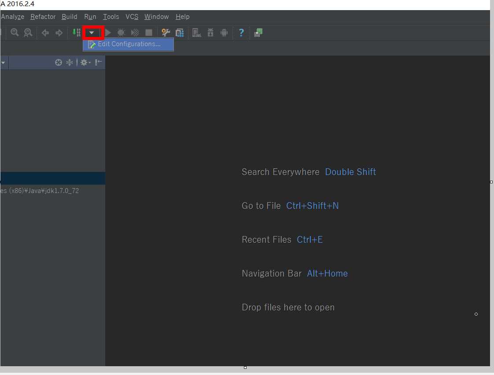Image resolution: width=494 pixels, height=375 pixels.
Task: Open Project Structure icon
Action: pos(180,33)
